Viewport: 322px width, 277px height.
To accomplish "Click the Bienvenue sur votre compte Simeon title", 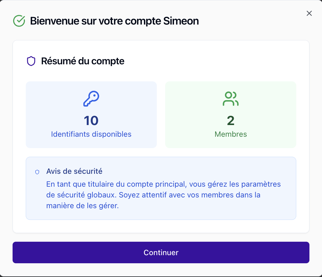I will pyautogui.click(x=114, y=21).
